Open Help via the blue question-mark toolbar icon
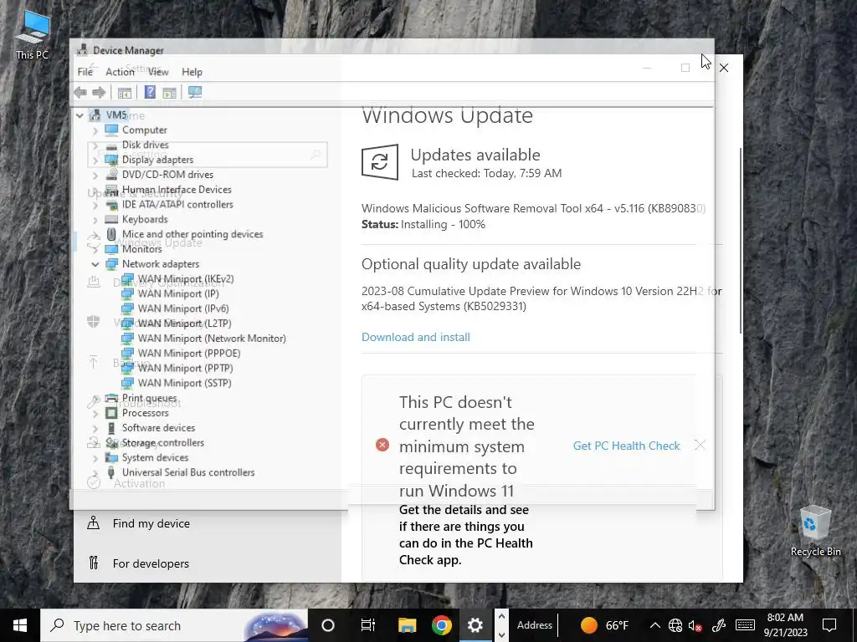This screenshot has width=857, height=642. tap(150, 92)
